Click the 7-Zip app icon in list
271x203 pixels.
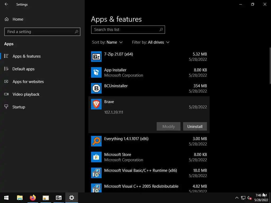click(x=96, y=57)
